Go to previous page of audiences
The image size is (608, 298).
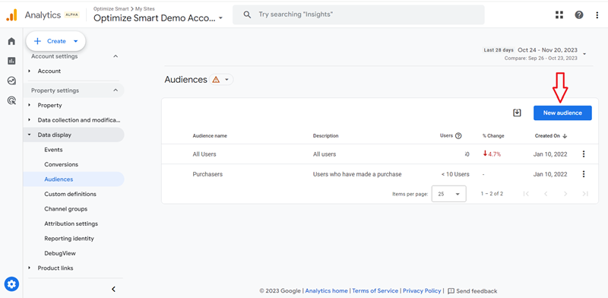click(x=546, y=194)
